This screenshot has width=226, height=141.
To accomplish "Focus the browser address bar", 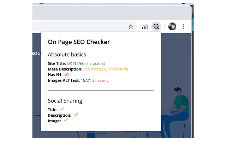I will point(78,26).
